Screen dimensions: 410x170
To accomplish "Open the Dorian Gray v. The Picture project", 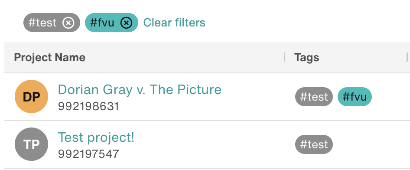I will pos(140,90).
